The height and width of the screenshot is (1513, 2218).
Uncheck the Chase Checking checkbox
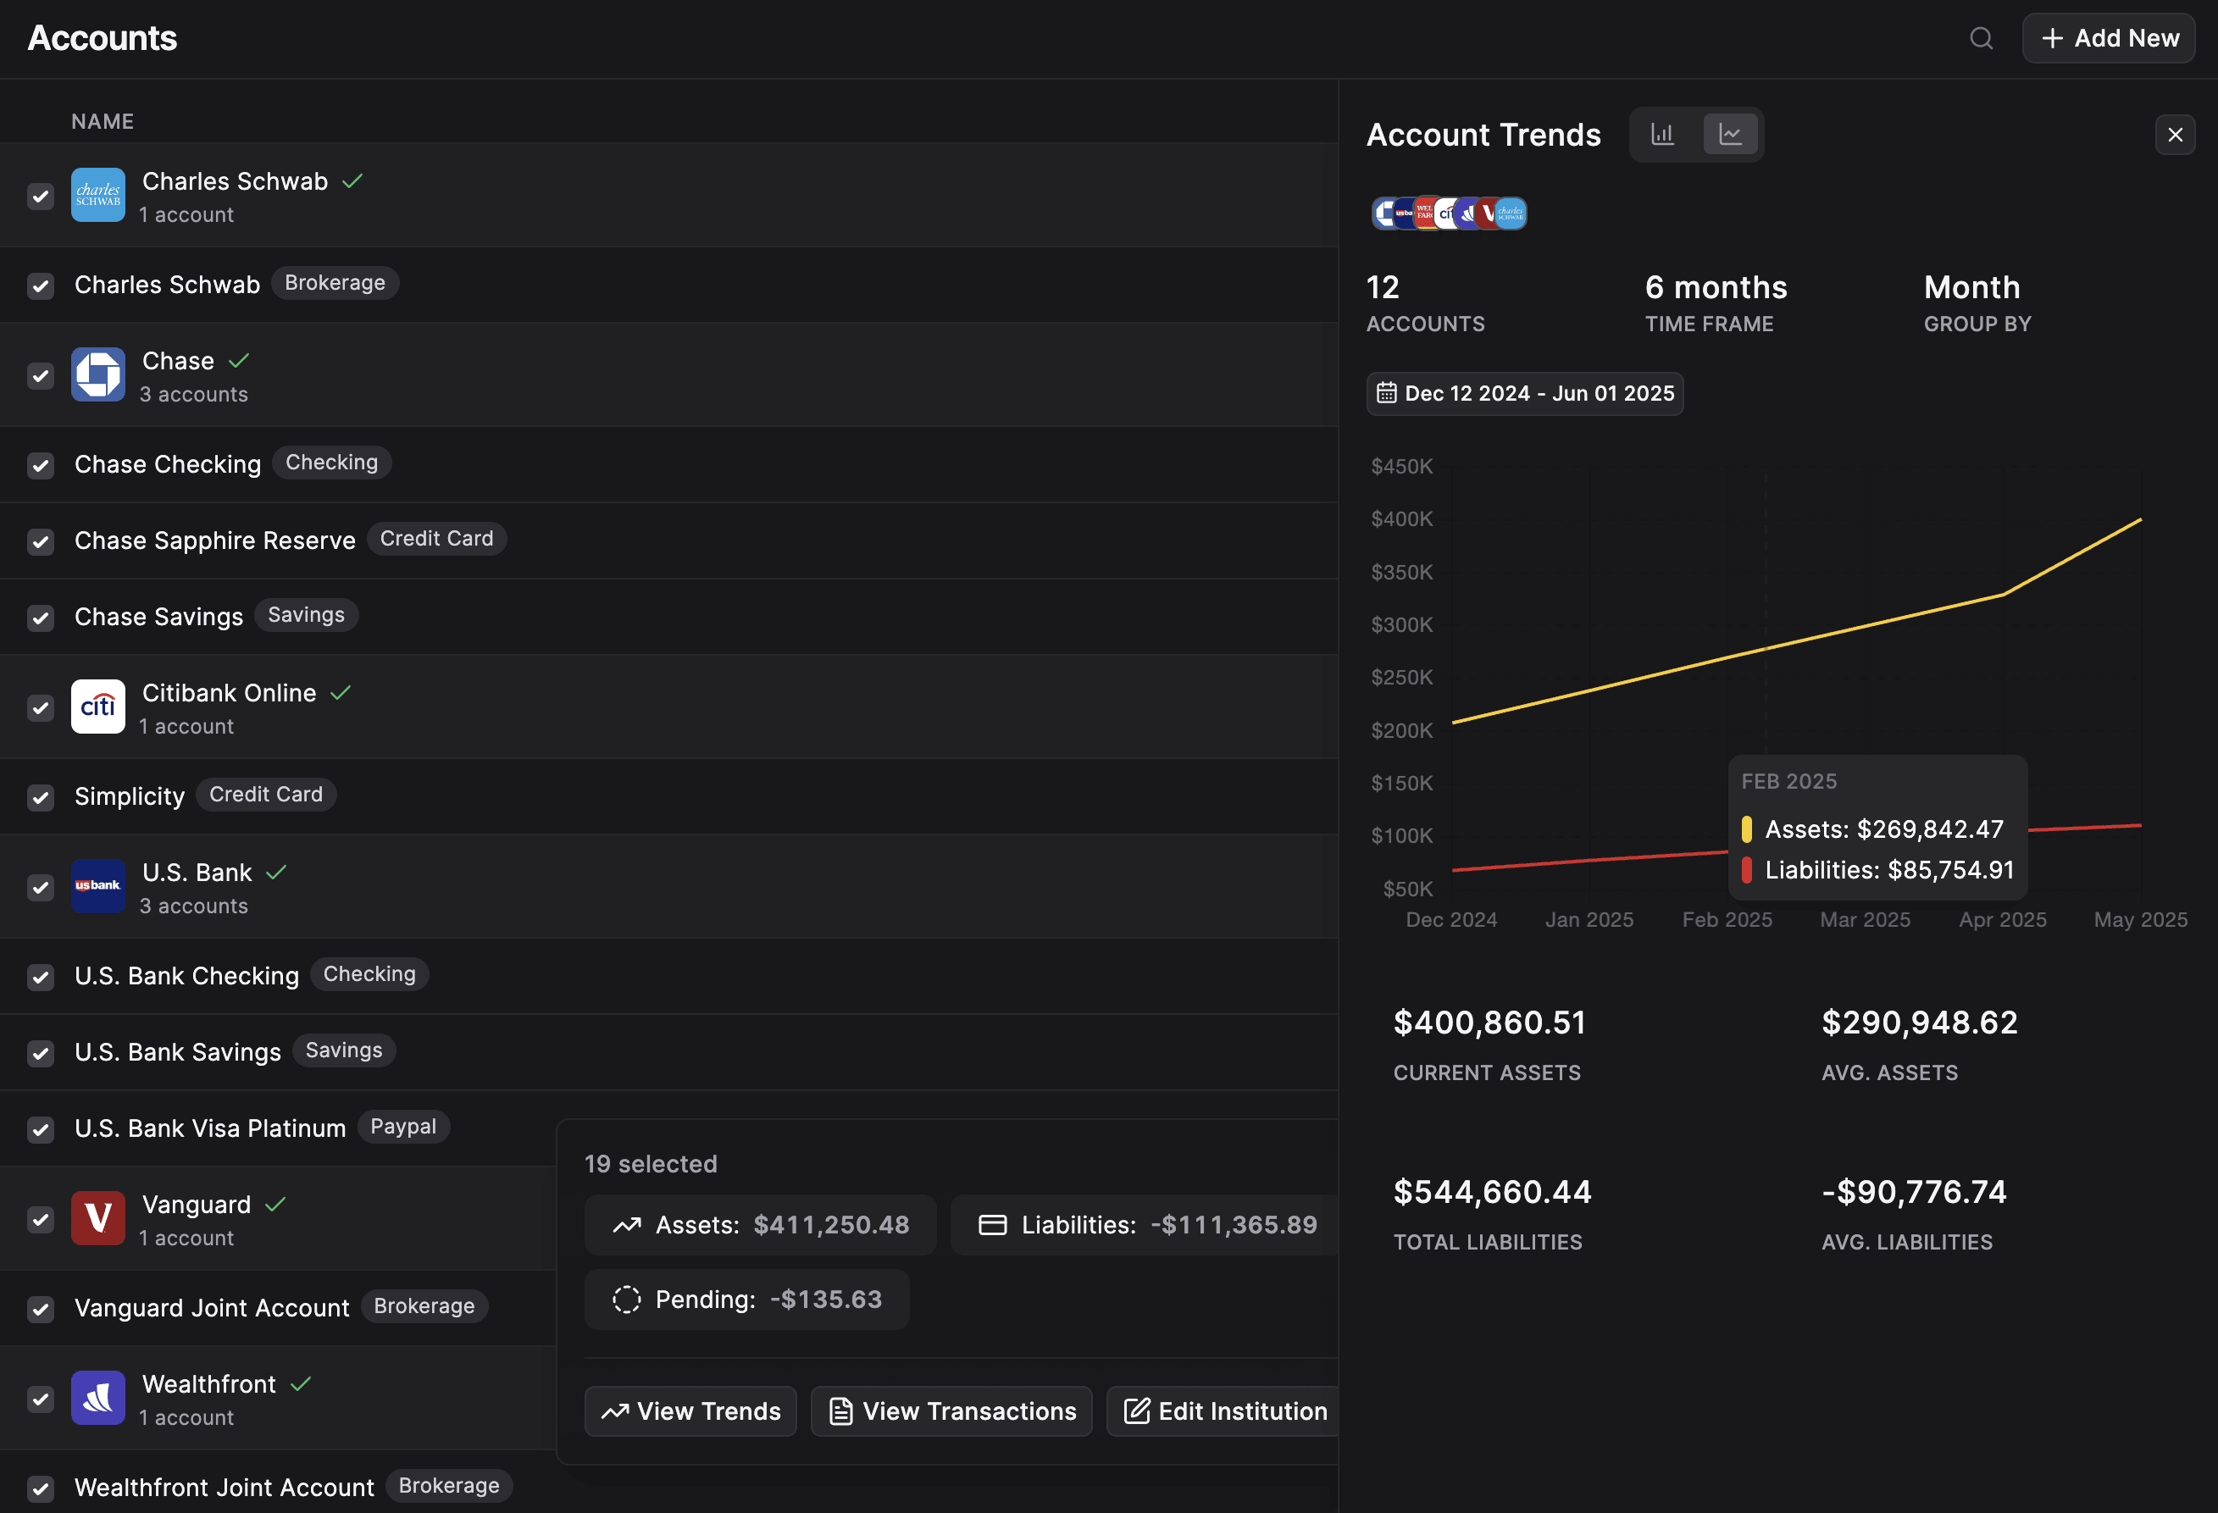click(x=40, y=465)
